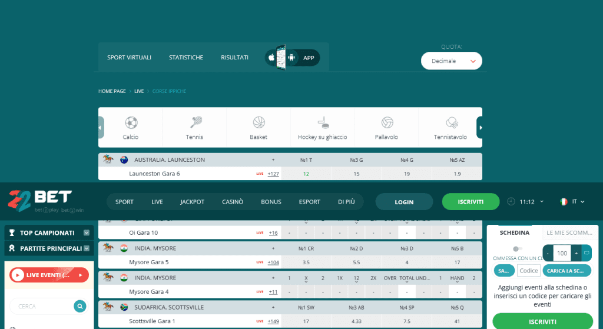This screenshot has width=603, height=329.
Task: Click the Top Campionati trophy icon
Action: (12, 232)
